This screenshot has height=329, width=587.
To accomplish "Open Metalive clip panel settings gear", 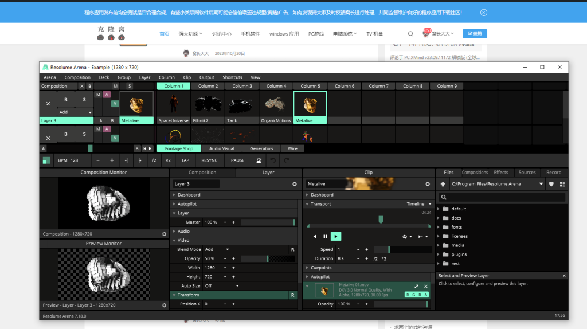I will point(428,184).
